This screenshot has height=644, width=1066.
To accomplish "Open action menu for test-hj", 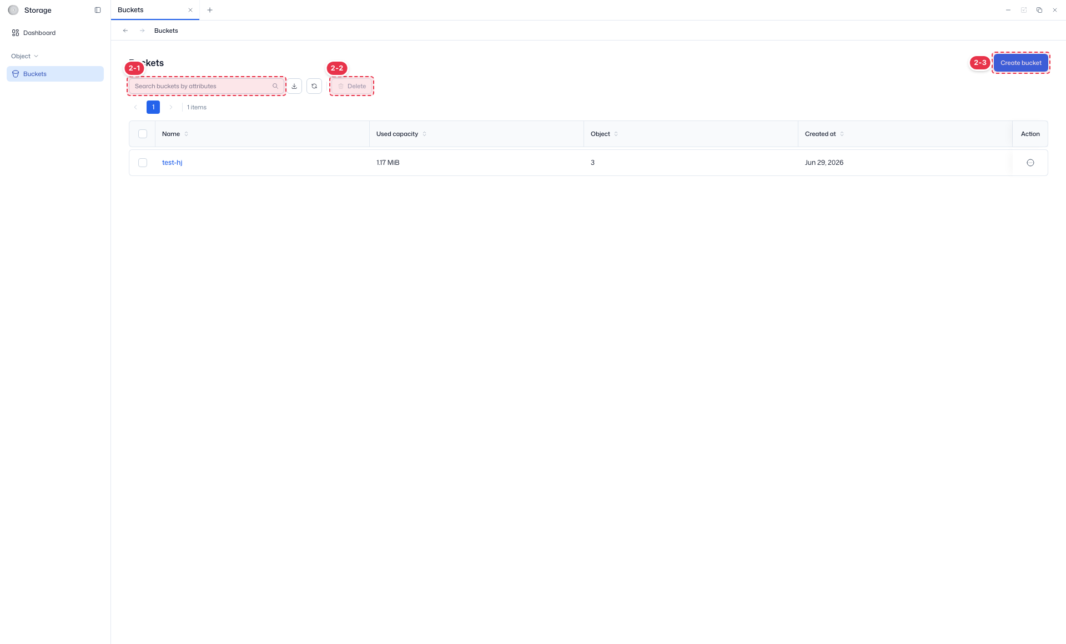I will (1030, 163).
